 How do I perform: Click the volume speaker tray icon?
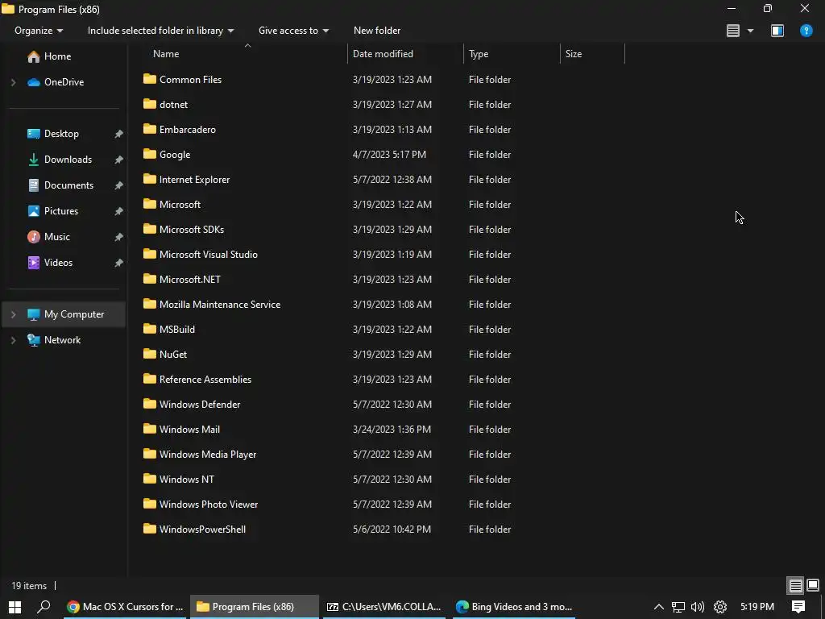coord(698,607)
